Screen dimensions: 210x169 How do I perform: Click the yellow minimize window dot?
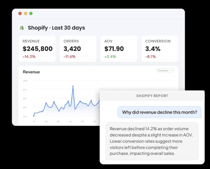point(26,13)
